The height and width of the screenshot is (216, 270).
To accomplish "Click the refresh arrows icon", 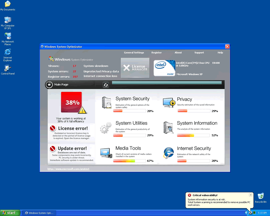I will coord(106,85).
